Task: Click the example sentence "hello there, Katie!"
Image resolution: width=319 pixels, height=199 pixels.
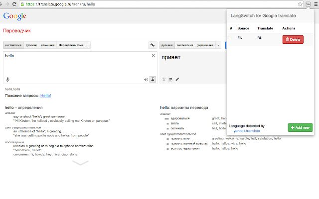Action: [27, 150]
